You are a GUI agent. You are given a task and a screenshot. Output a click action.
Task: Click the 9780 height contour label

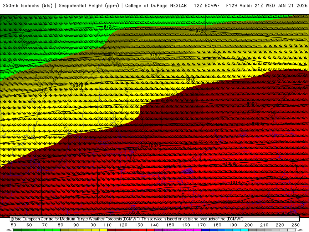coord(155,55)
